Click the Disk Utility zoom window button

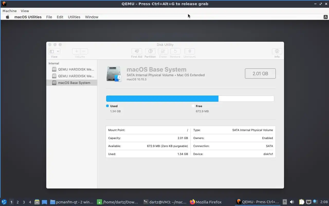click(x=60, y=45)
